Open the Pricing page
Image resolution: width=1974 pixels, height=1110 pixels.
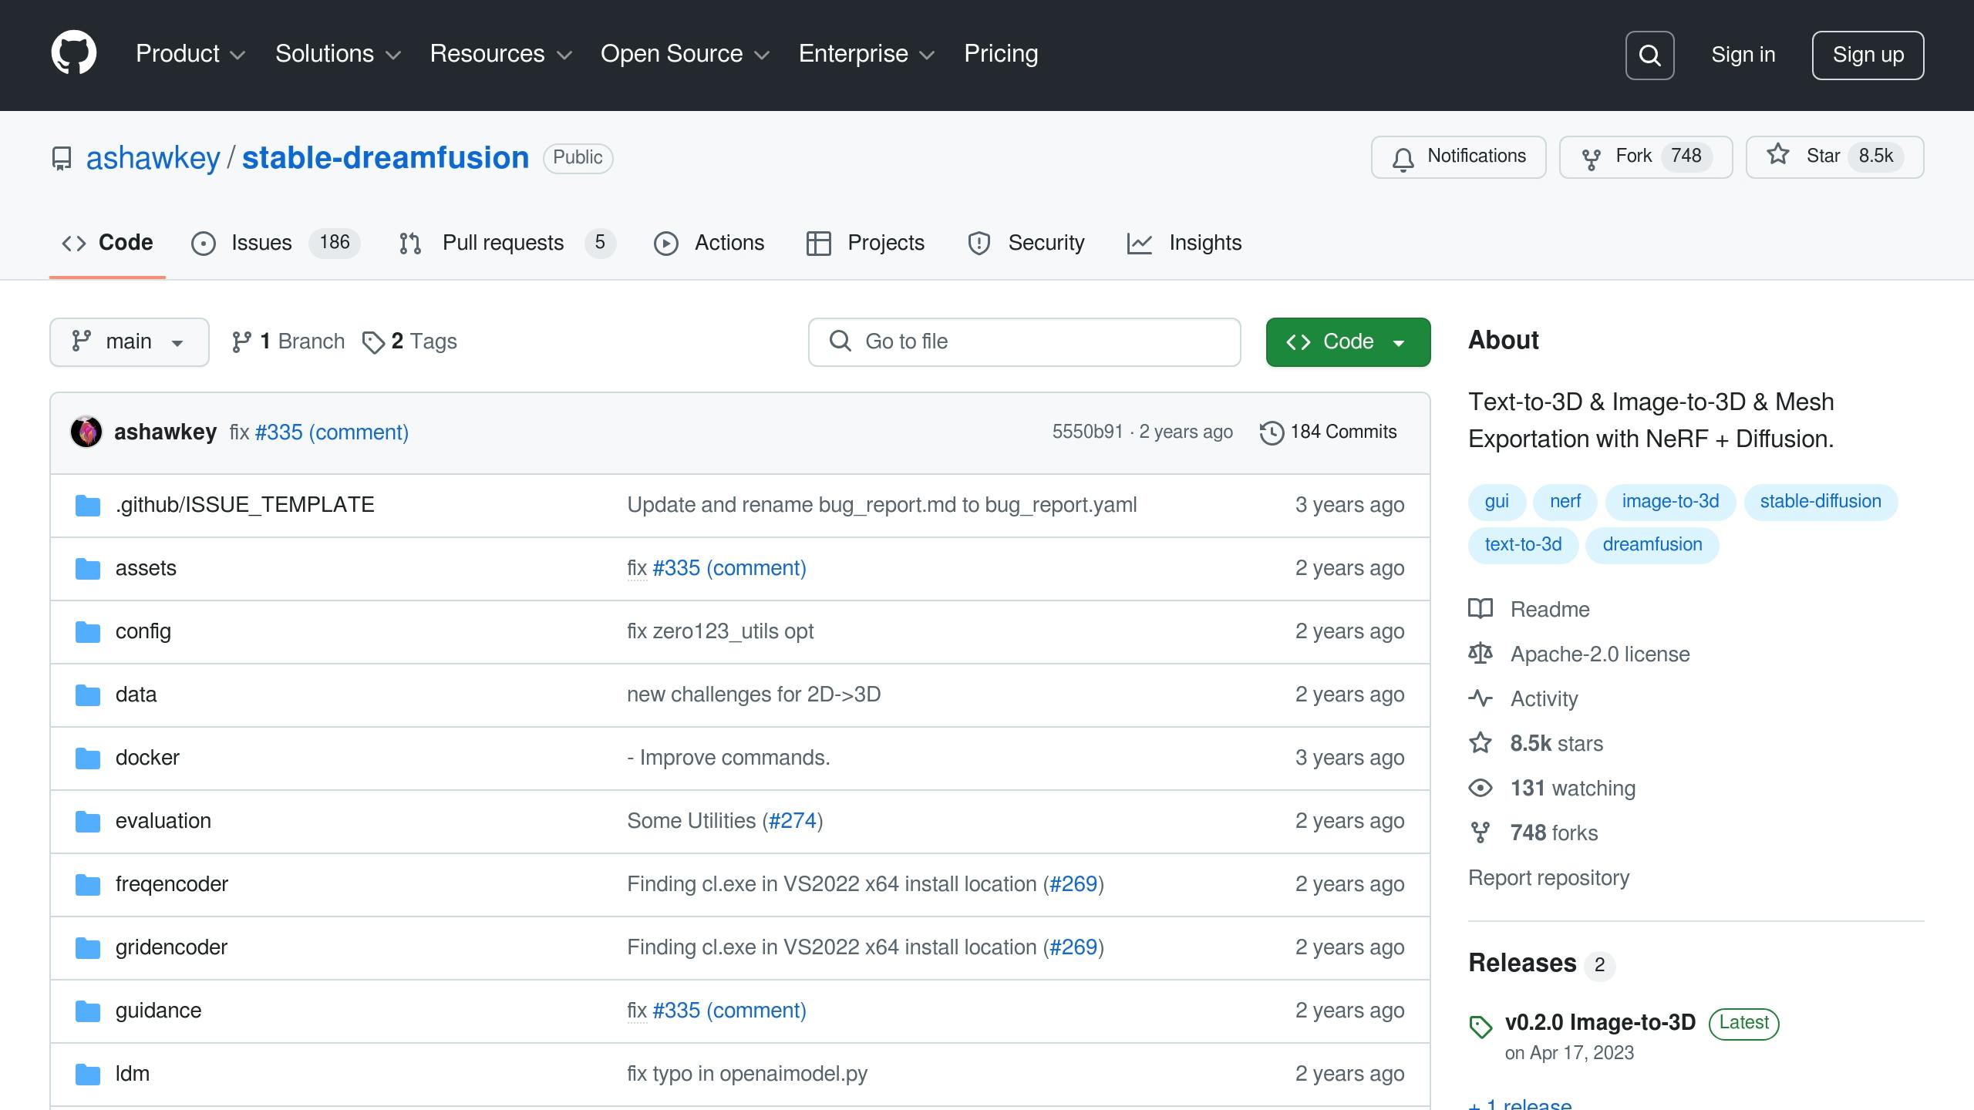[1001, 54]
